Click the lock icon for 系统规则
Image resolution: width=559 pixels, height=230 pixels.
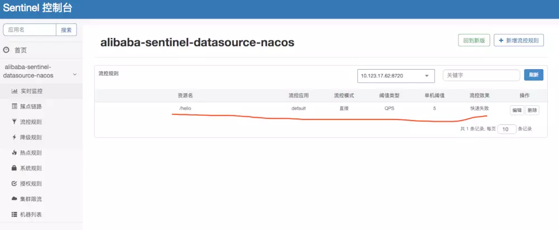click(15, 168)
